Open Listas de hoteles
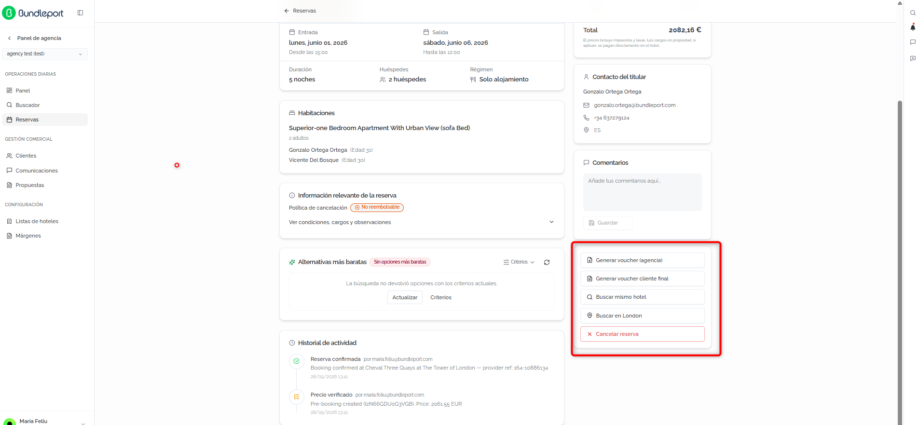Viewport: 919px width, 425px height. point(45,221)
